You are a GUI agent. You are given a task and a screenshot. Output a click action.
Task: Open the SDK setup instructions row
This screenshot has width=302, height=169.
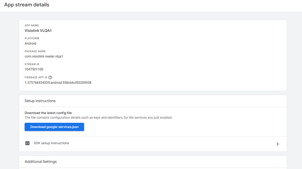point(153,144)
